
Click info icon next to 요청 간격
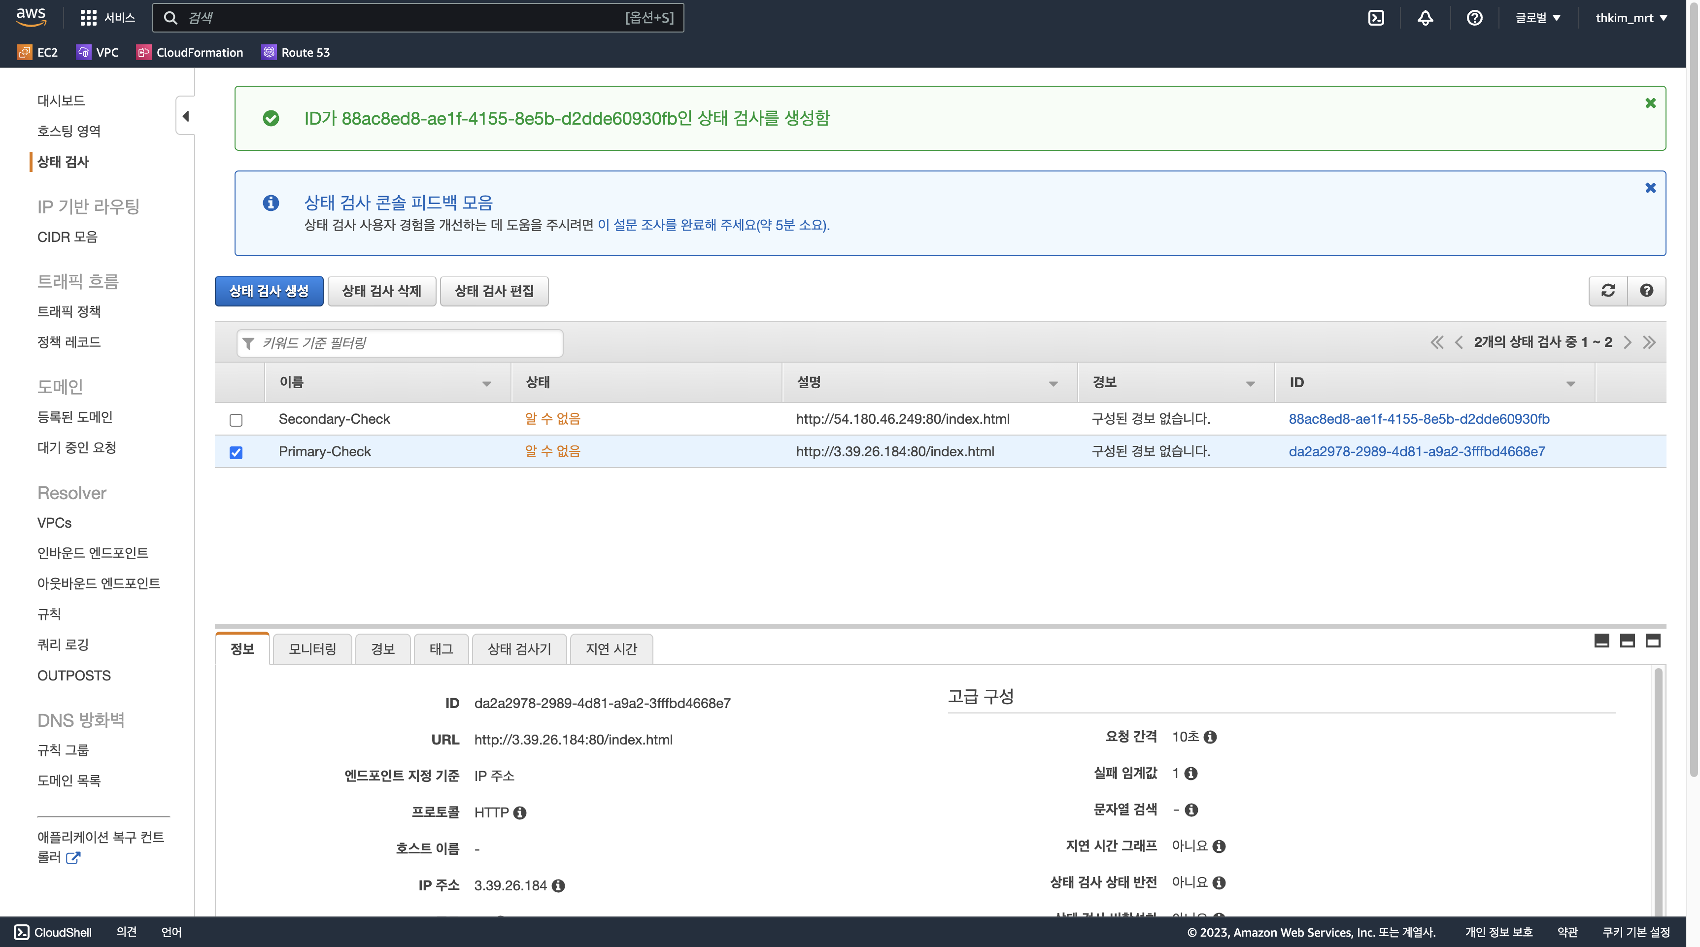[x=1210, y=737]
